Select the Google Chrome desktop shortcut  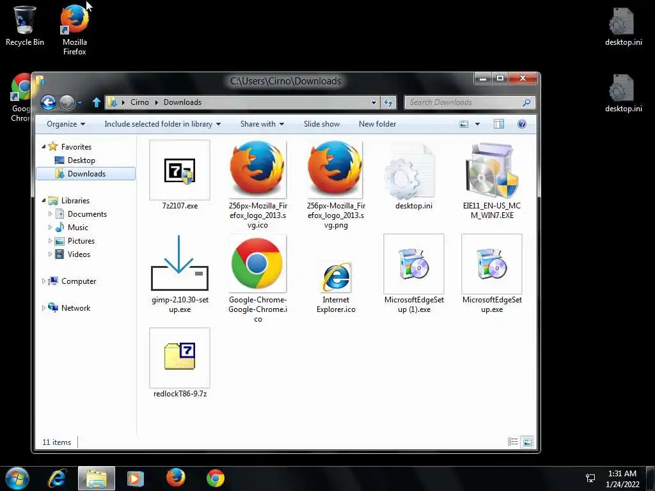(x=21, y=98)
